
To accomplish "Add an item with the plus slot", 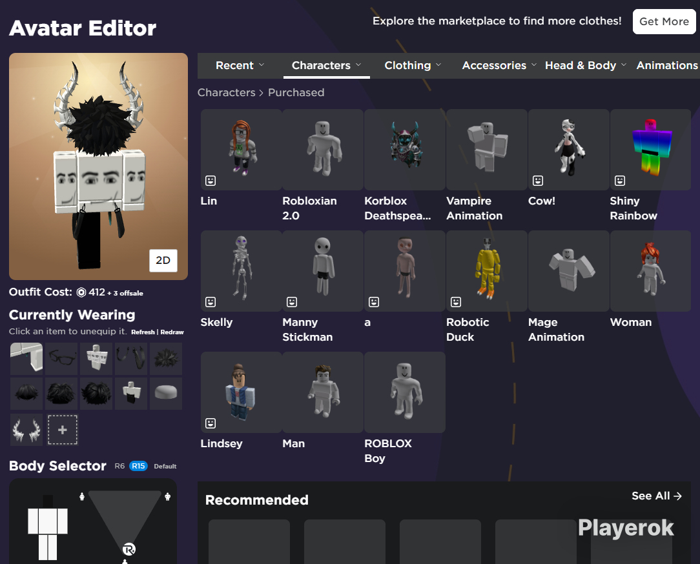I will tap(63, 430).
